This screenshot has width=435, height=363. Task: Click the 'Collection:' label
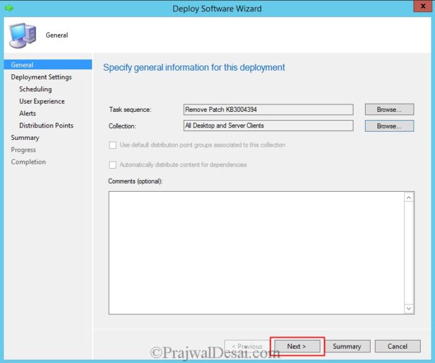point(122,126)
